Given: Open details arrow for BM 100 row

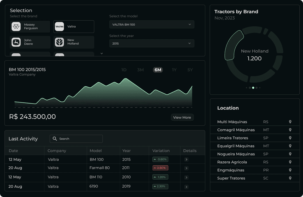Looking at the screenshot, I should [187, 159].
